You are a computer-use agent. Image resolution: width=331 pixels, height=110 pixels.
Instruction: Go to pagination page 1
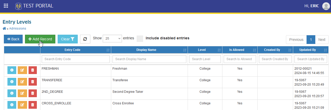(x=311, y=40)
